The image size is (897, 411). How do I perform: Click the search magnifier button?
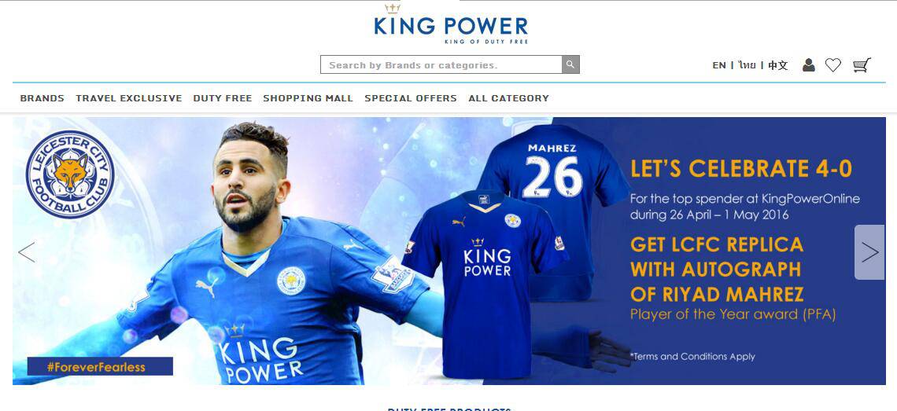pyautogui.click(x=570, y=64)
